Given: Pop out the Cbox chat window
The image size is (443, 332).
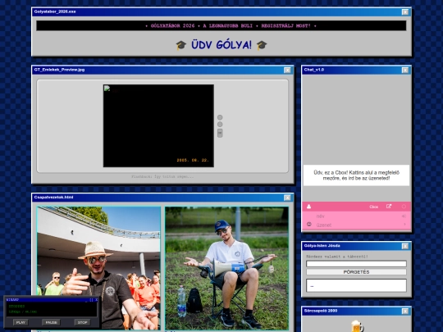Looking at the screenshot, I should coord(389,207).
